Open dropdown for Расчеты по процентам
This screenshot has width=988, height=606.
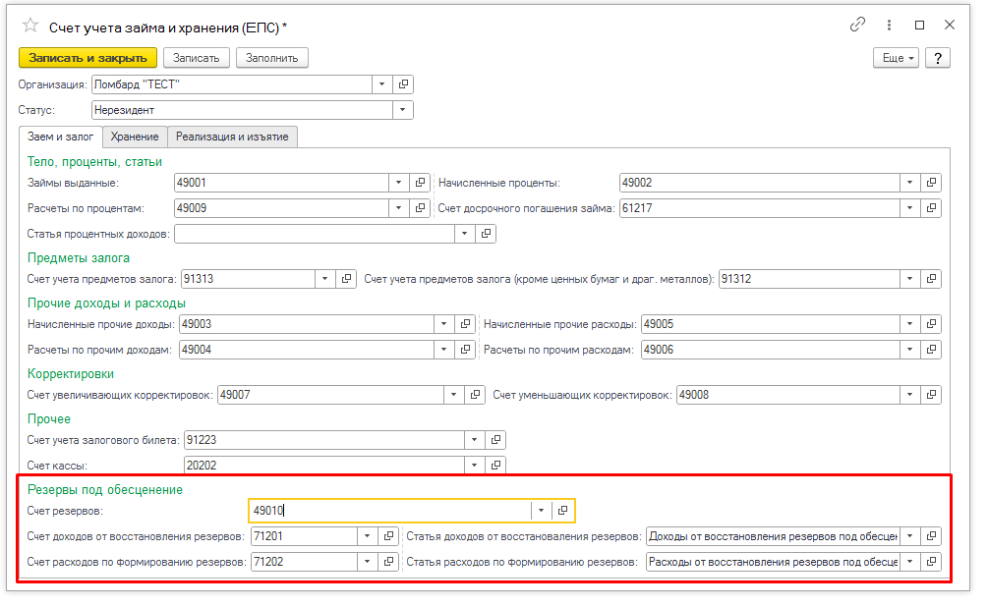point(398,208)
